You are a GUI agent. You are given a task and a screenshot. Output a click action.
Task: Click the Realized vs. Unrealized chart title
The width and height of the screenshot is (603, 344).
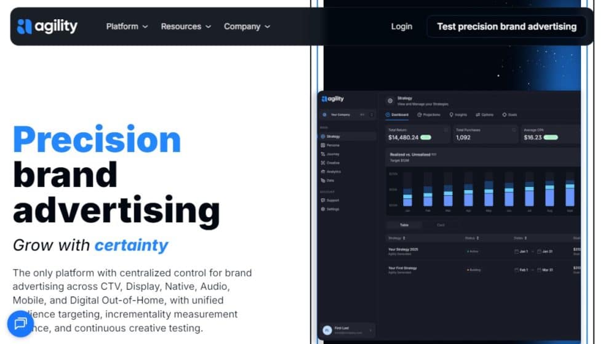pyautogui.click(x=410, y=154)
